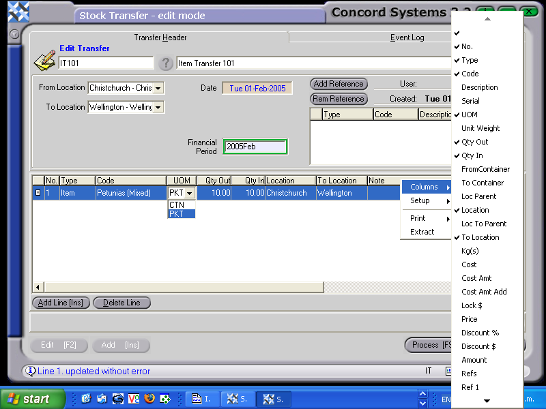Click inside the Financial Period field
This screenshot has width=546, height=409.
[x=255, y=146]
